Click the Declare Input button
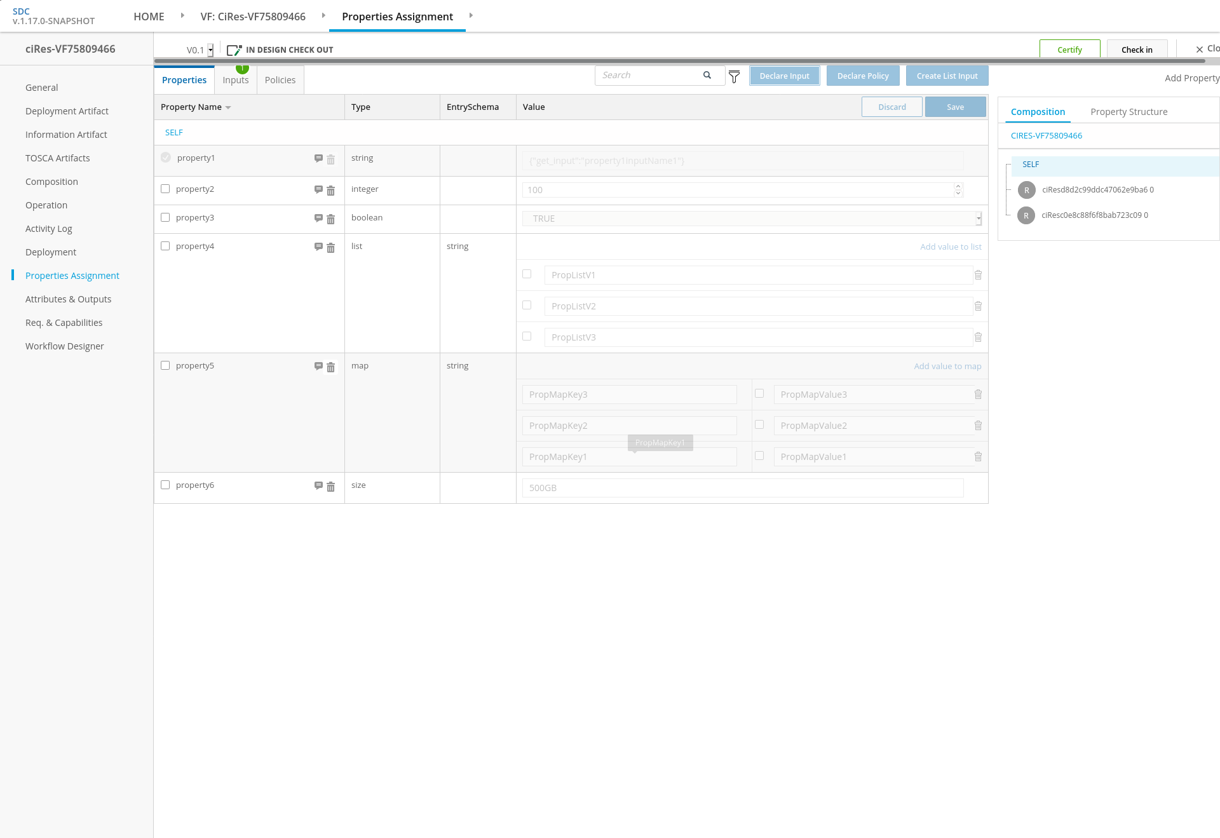This screenshot has width=1220, height=838. [784, 76]
